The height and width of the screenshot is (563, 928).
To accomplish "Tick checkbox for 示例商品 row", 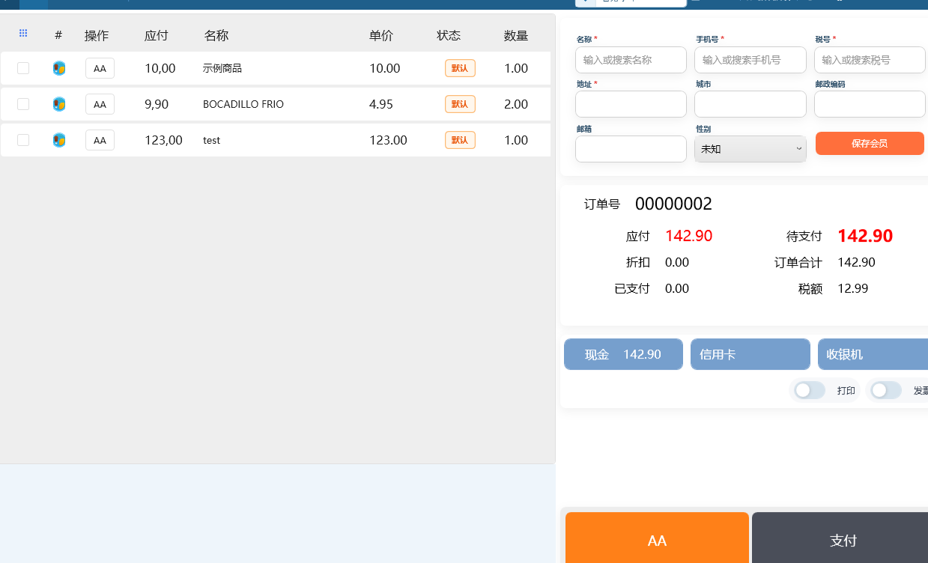I will (23, 68).
